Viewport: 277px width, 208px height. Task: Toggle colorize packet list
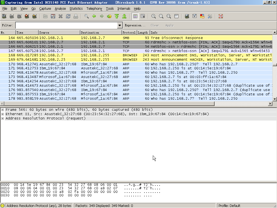[x=135, y=16]
